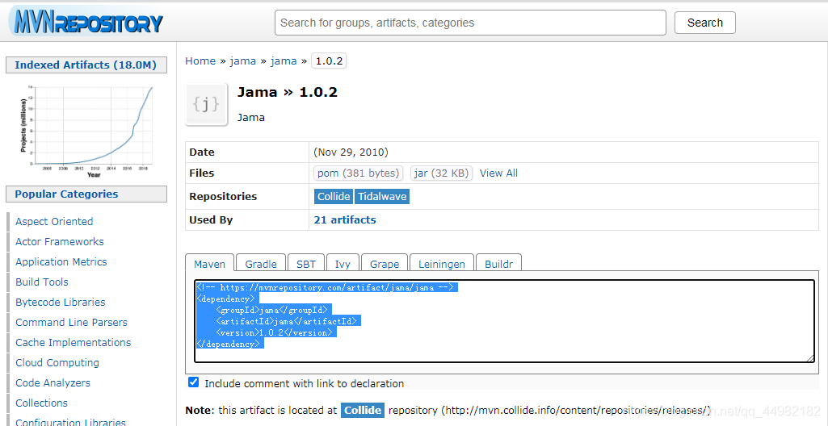This screenshot has height=426, width=828.
Task: Switch to the Leiningen tab
Action: [441, 264]
